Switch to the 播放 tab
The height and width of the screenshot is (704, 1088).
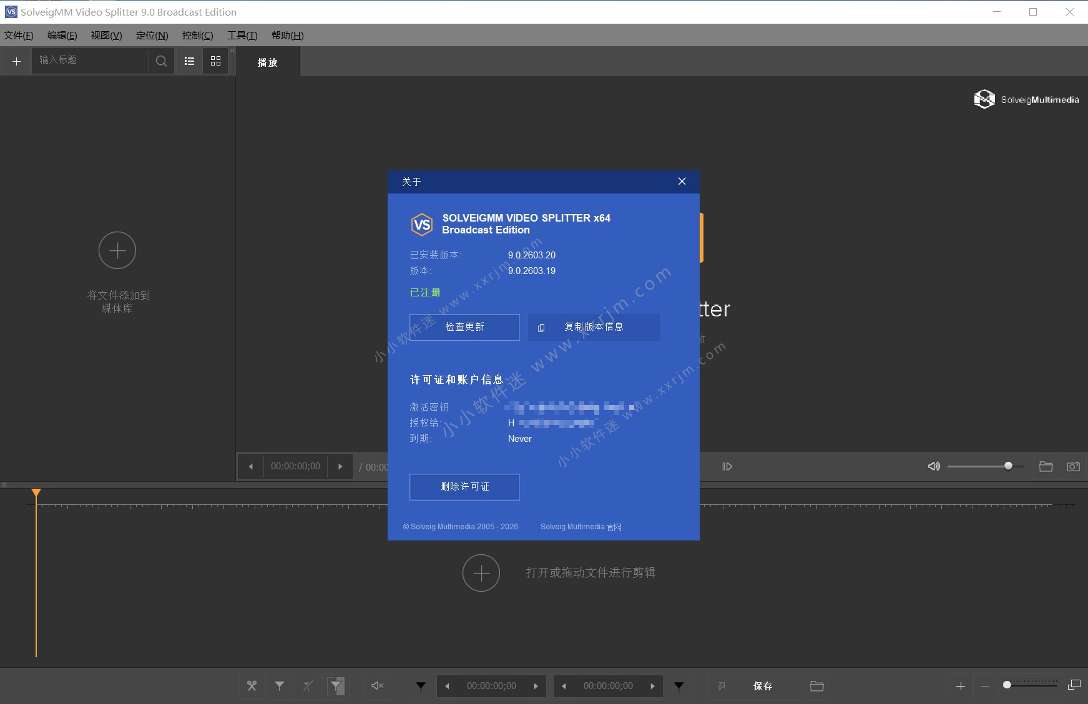(268, 62)
